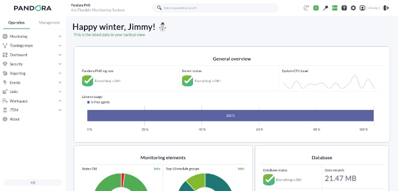Switch to the Operation tab
Screen dimensions: 398x191
point(16,22)
